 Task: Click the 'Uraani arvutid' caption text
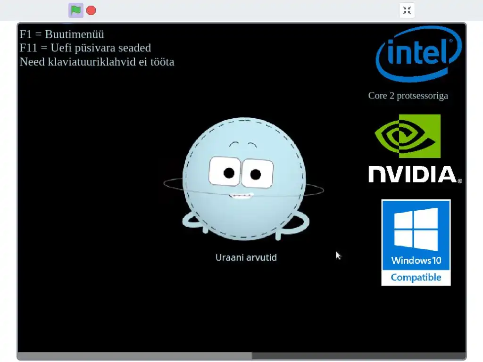(x=246, y=257)
